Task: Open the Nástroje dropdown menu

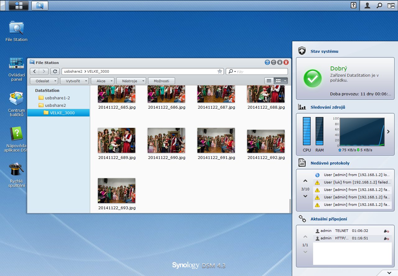Action: (x=131, y=81)
